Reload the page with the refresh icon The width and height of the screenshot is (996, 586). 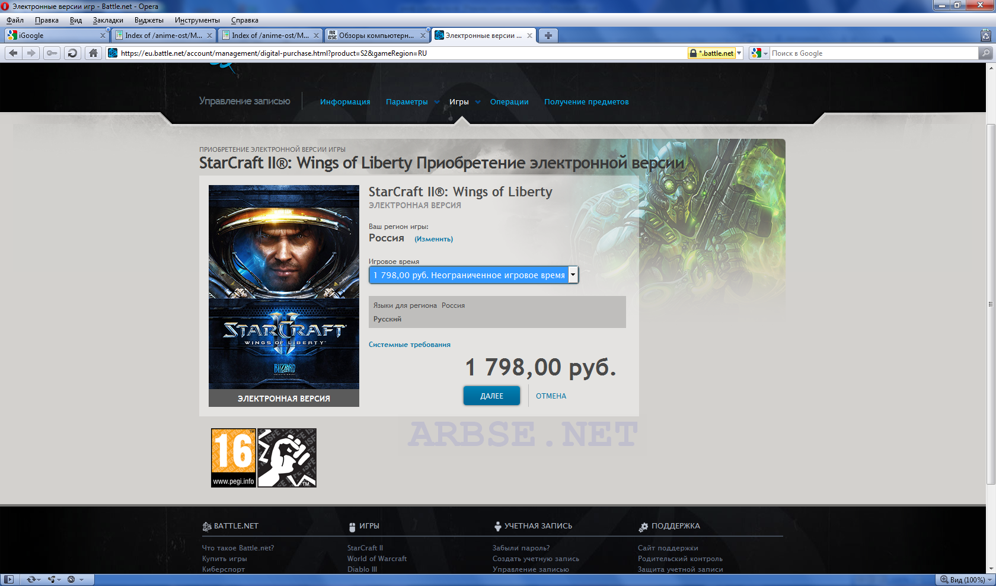pyautogui.click(x=72, y=53)
